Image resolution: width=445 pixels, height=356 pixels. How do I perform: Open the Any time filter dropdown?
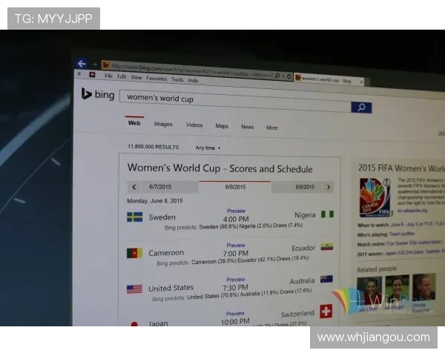click(x=208, y=148)
